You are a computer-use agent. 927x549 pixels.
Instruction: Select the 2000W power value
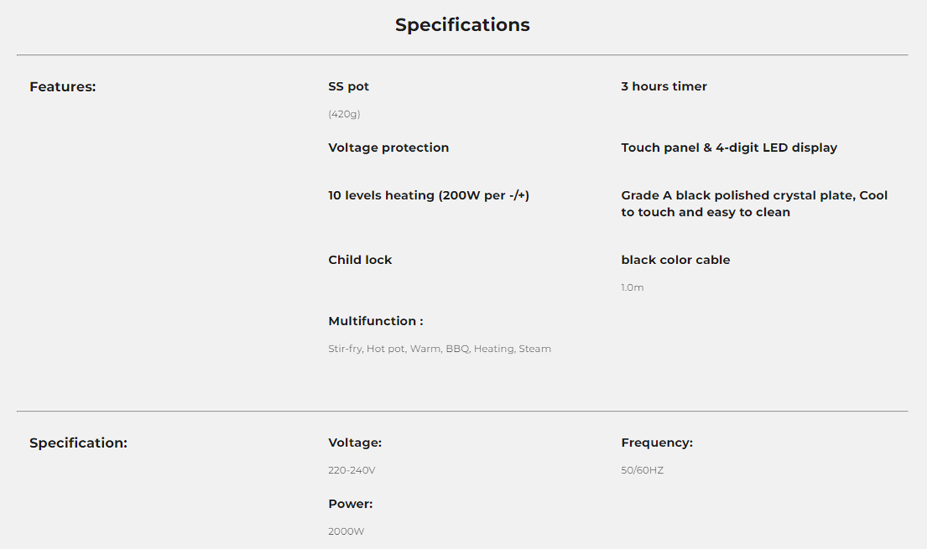click(346, 532)
